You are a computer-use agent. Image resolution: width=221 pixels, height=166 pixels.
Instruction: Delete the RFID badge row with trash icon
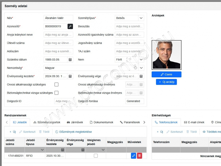click(140, 156)
